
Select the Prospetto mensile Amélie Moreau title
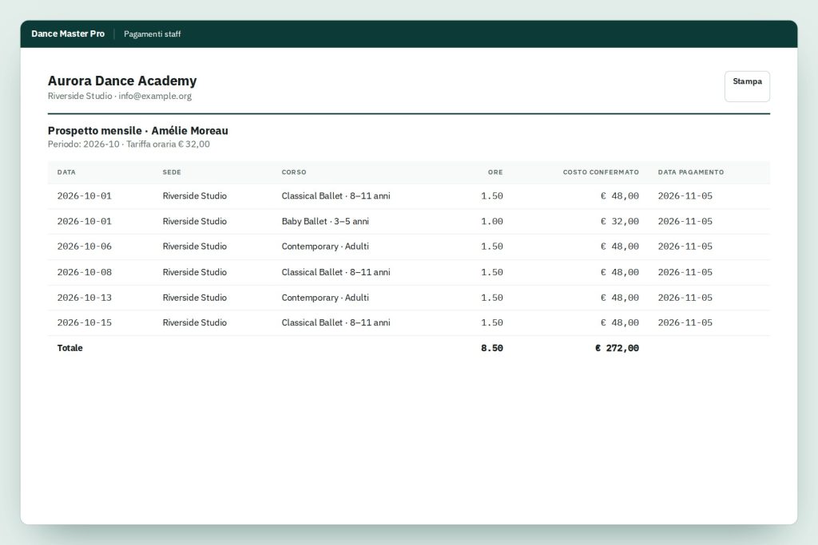[x=137, y=131]
